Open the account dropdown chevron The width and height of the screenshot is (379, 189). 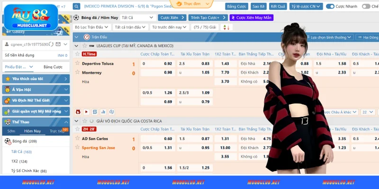tap(65, 44)
